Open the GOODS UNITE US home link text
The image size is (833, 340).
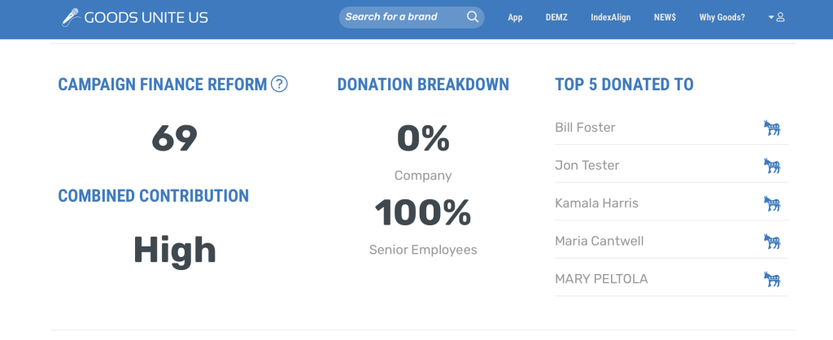pos(146,17)
